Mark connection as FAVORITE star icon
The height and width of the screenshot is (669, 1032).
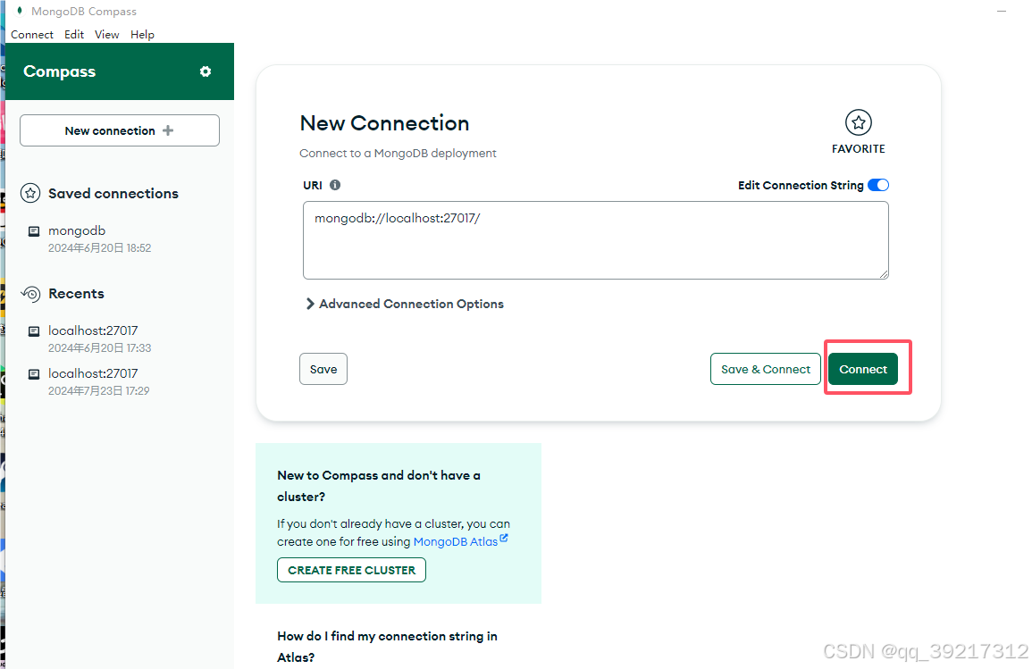859,122
